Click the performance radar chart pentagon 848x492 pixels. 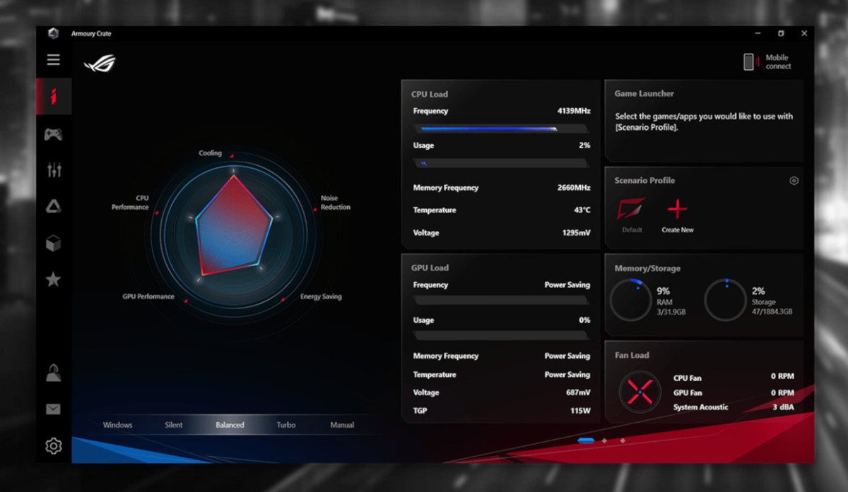pos(234,224)
